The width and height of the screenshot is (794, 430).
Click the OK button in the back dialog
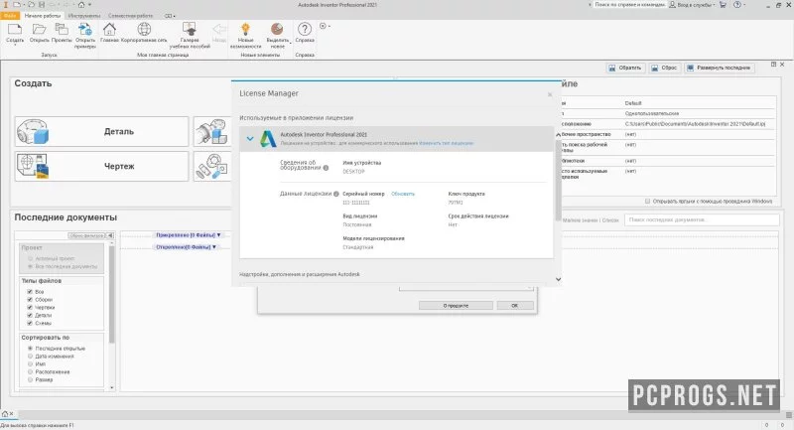[x=515, y=306]
